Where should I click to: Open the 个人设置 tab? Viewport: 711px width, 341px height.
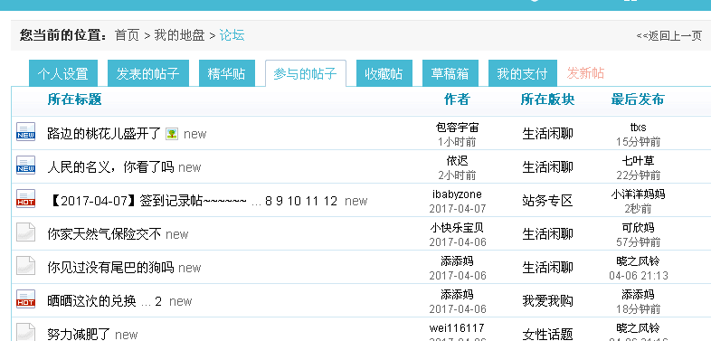(62, 73)
